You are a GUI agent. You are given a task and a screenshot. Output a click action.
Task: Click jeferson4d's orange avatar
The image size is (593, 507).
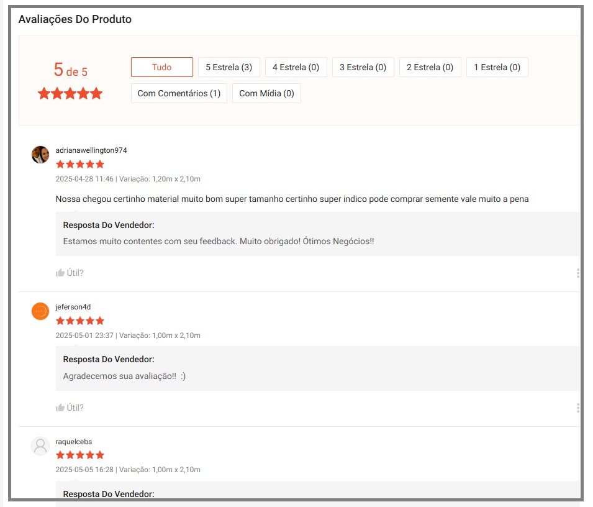[40, 311]
